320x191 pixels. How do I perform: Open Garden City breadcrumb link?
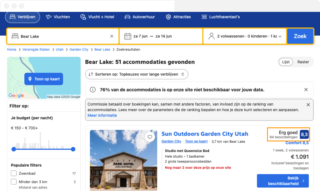(79, 50)
